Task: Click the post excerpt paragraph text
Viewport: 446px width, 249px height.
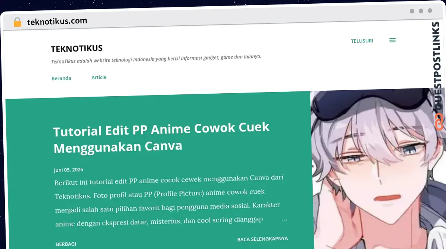Action: click(x=171, y=201)
